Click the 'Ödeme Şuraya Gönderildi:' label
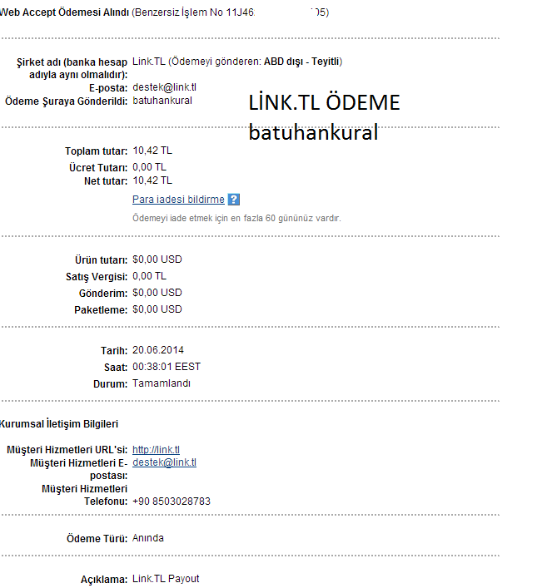The height and width of the screenshot is (588, 552). 66,101
